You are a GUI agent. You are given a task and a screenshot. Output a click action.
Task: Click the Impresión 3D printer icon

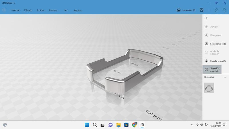click(x=178, y=10)
